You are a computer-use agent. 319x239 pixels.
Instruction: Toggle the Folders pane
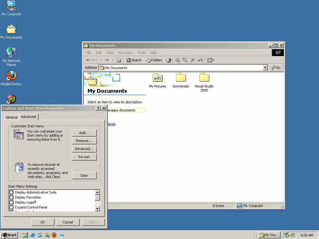[154, 60]
